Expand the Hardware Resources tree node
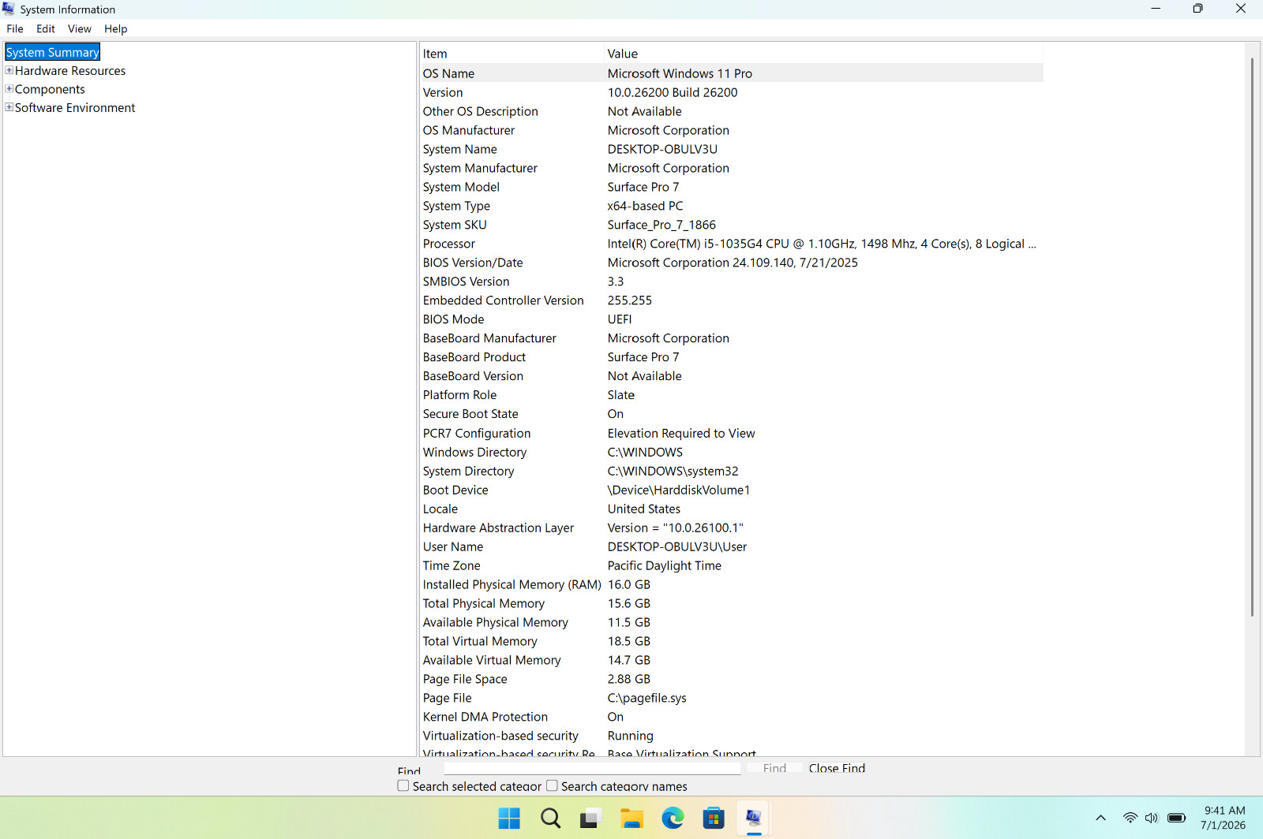 click(9, 70)
